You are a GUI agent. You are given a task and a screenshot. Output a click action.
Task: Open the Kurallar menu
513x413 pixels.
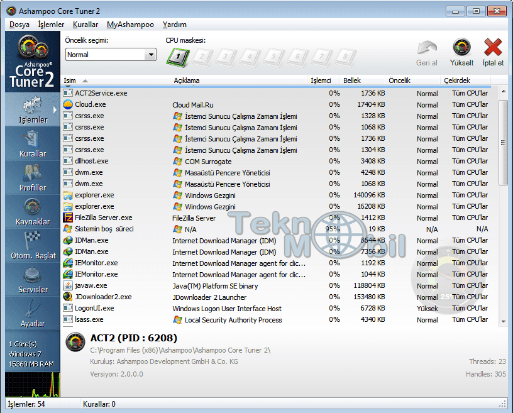click(x=85, y=25)
